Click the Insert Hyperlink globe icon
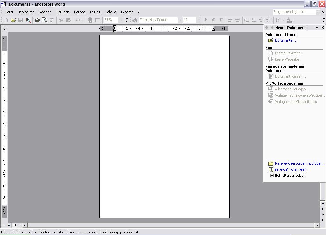 click(x=90, y=20)
